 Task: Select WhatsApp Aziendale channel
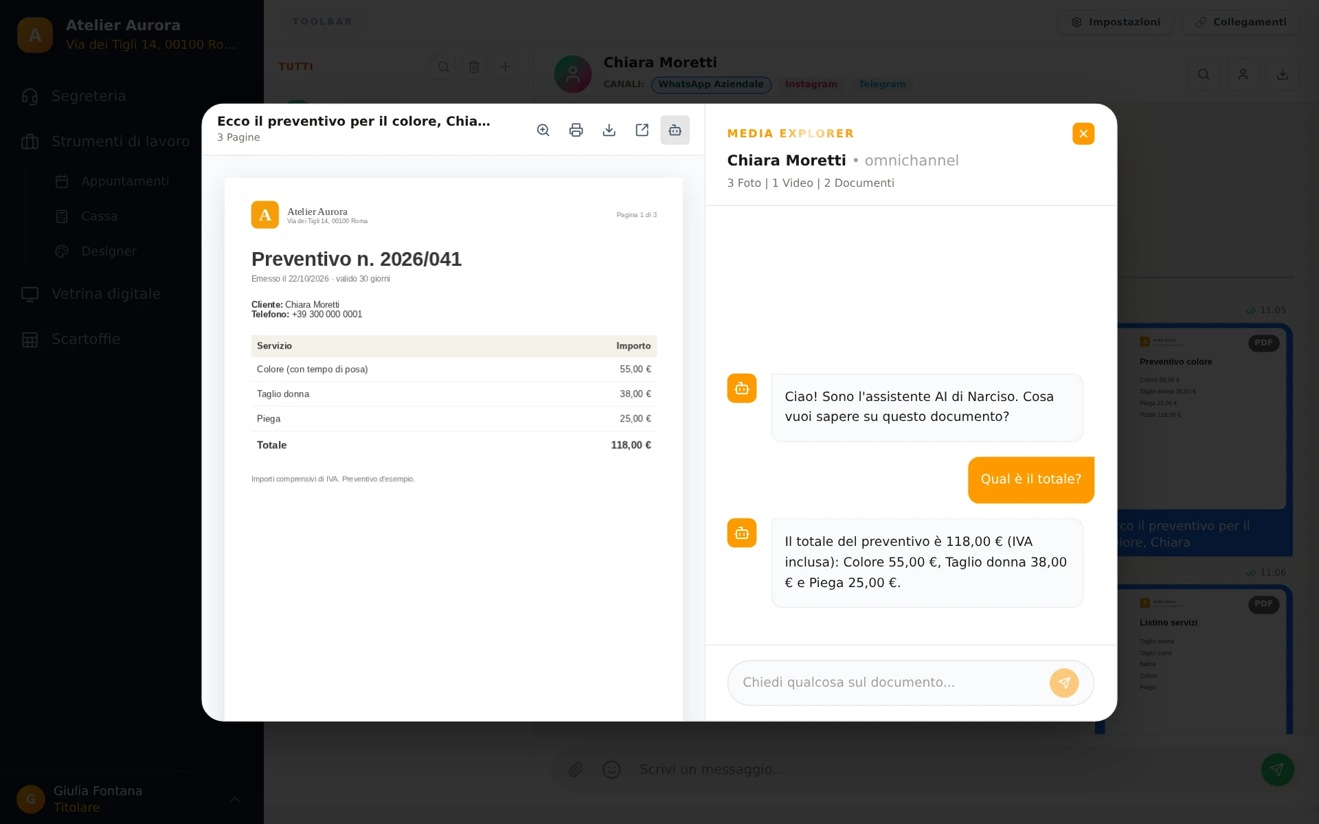(x=711, y=84)
